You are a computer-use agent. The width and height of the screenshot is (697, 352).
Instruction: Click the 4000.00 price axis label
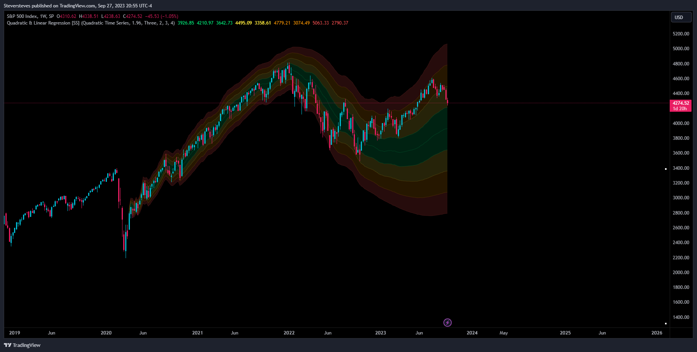click(x=681, y=123)
